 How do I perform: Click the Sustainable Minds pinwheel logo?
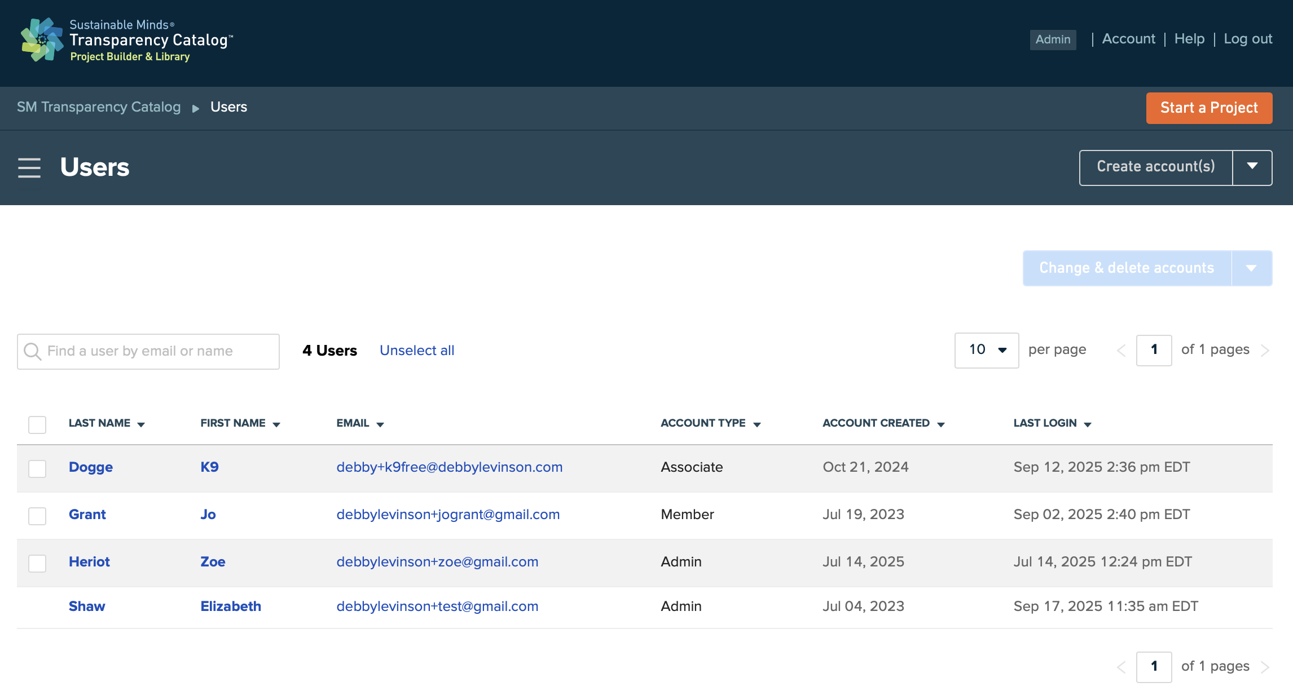coord(42,39)
